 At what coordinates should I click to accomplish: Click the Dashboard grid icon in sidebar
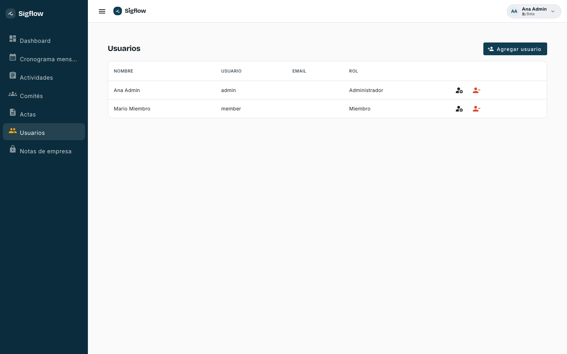(13, 39)
